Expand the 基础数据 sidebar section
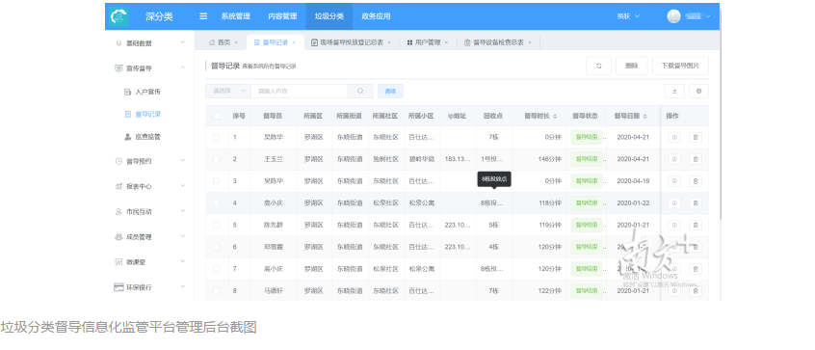Viewport: 815px width, 350px height. pos(149,43)
